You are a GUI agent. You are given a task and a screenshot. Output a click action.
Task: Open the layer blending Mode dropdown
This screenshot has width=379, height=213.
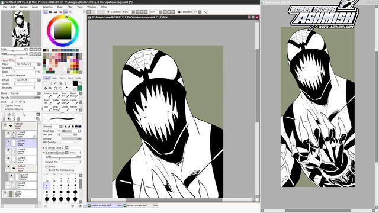click(39, 93)
